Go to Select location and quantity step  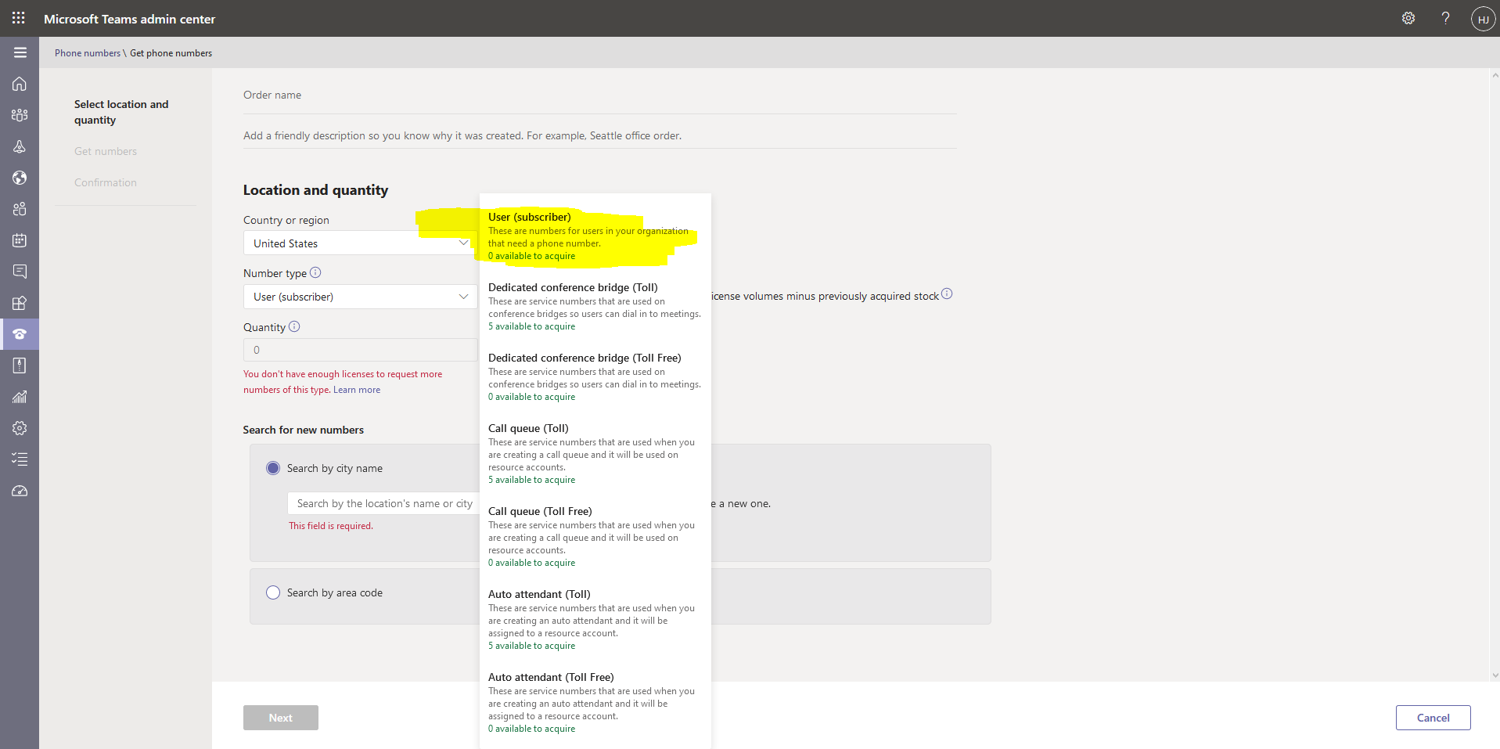(x=121, y=112)
